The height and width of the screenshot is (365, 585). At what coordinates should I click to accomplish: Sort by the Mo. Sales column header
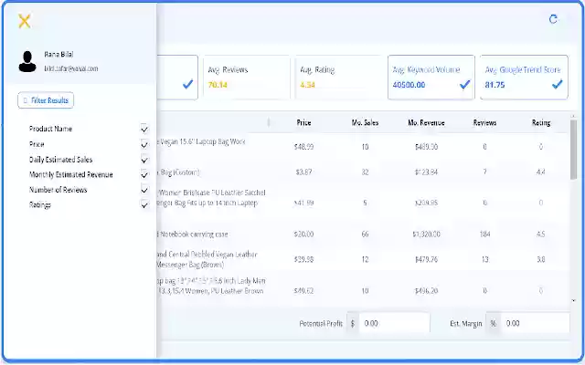pos(365,122)
